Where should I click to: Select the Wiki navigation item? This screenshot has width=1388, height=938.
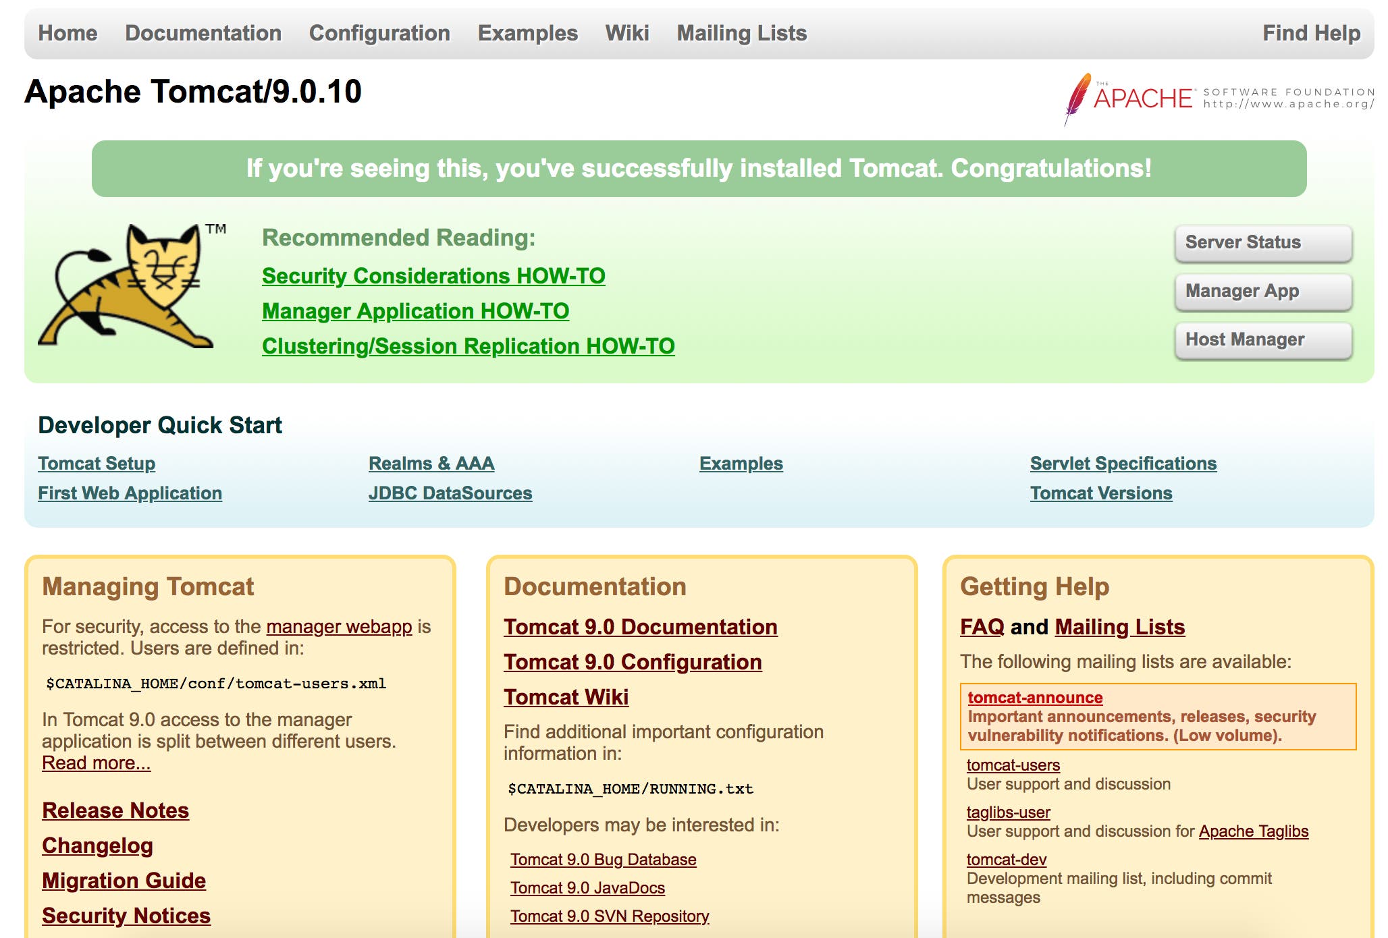(x=626, y=32)
